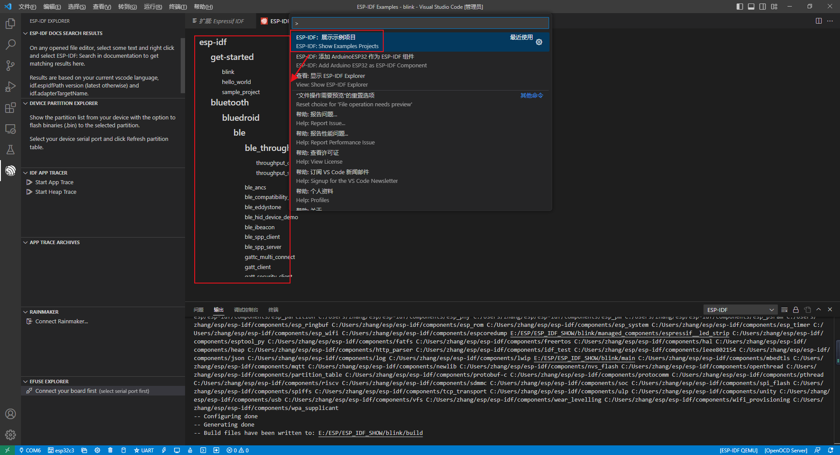Click OpenOCD Server status item

coord(786,450)
